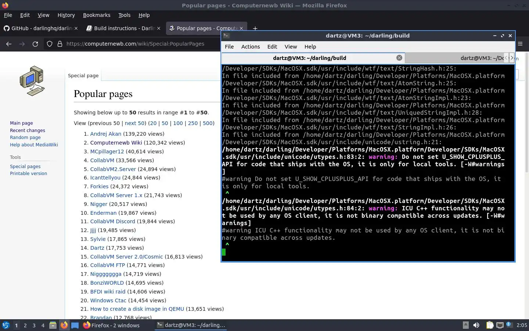Open Firefox Bookmarks menu

97,15
